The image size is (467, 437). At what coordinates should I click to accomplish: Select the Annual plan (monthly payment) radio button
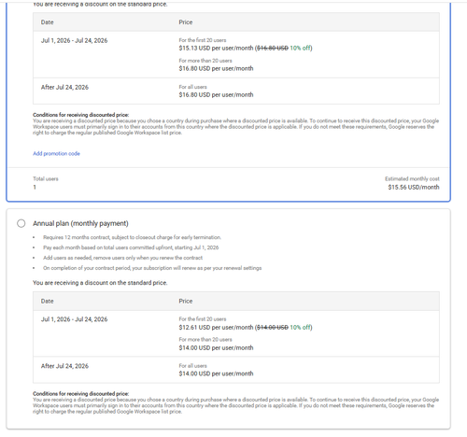(x=21, y=223)
